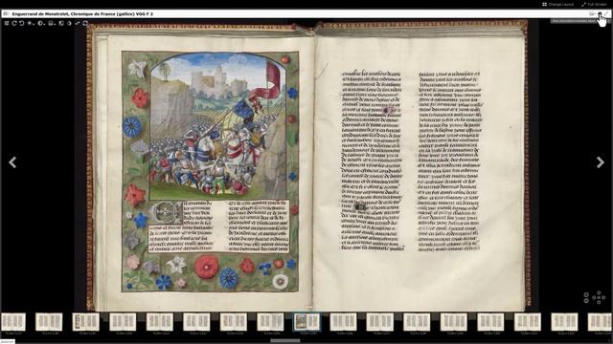Click the zoom in circle control
The width and height of the screenshot is (613, 344).
tap(586, 295)
